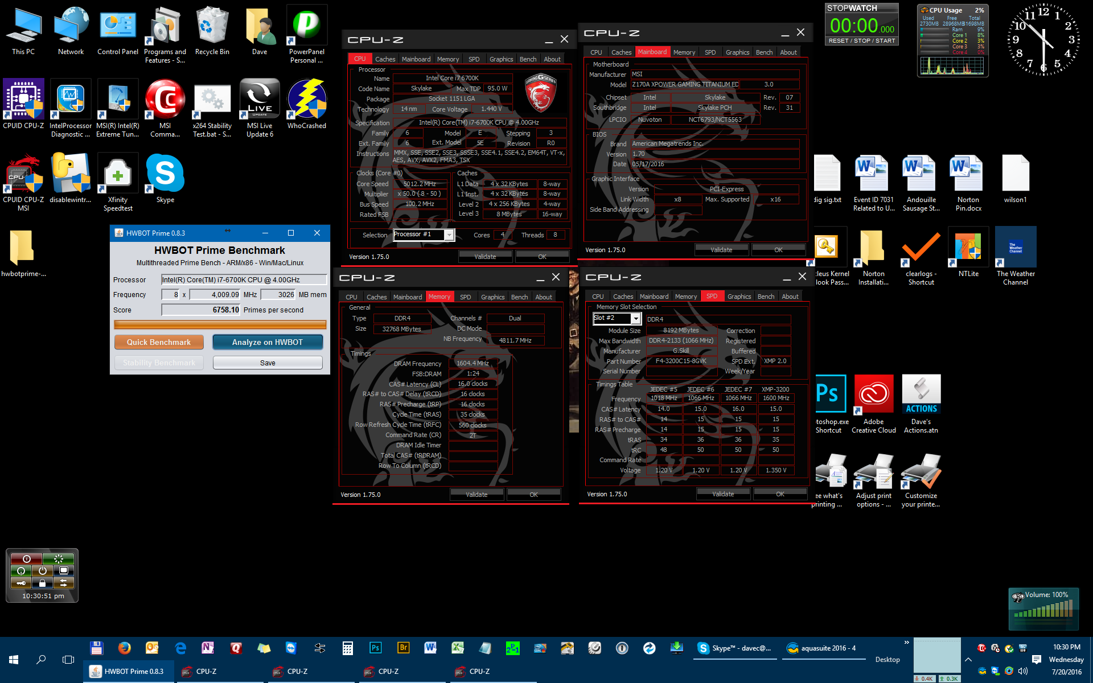
Task: Open the memory Slot #2 dropdown
Action: 636,319
